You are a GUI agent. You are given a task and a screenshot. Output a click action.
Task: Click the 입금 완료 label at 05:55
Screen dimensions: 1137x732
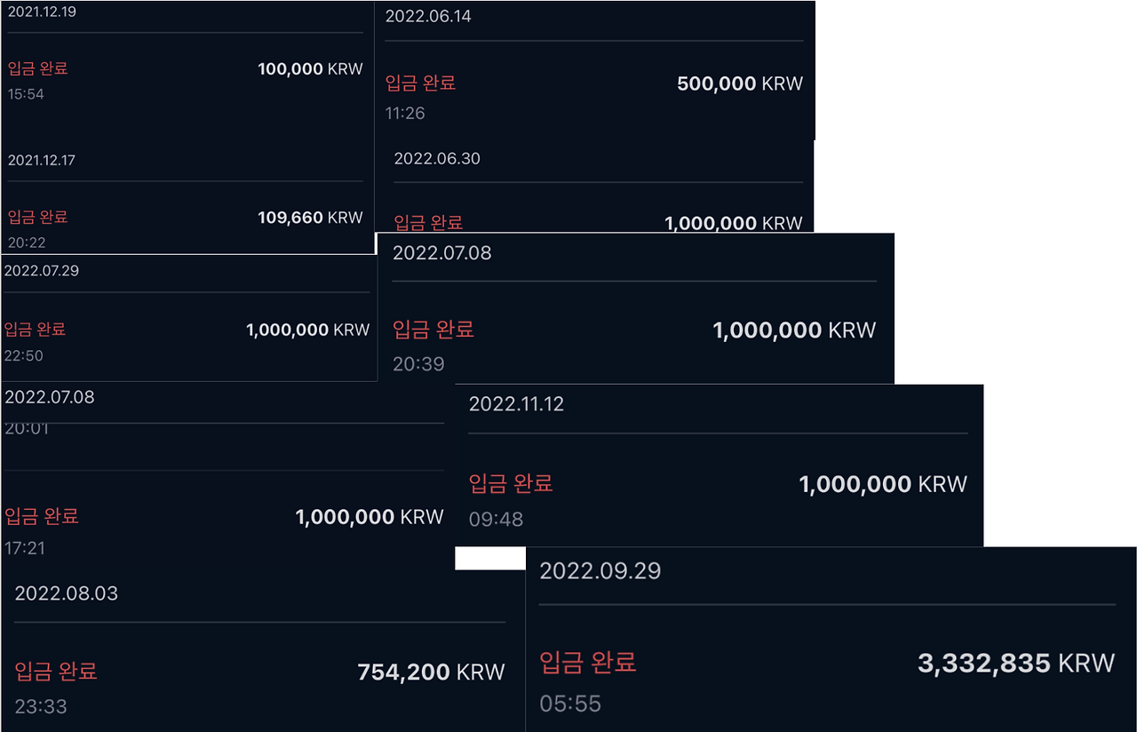pos(587,663)
